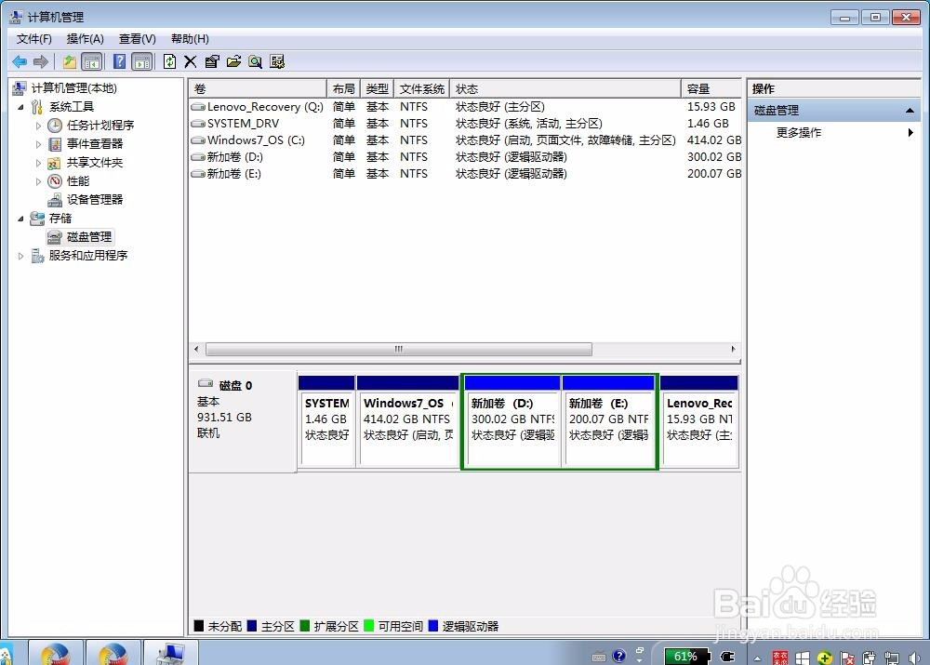Screen dimensions: 930x665
Task: Click the Open folder toolbar icon
Action: (x=233, y=61)
